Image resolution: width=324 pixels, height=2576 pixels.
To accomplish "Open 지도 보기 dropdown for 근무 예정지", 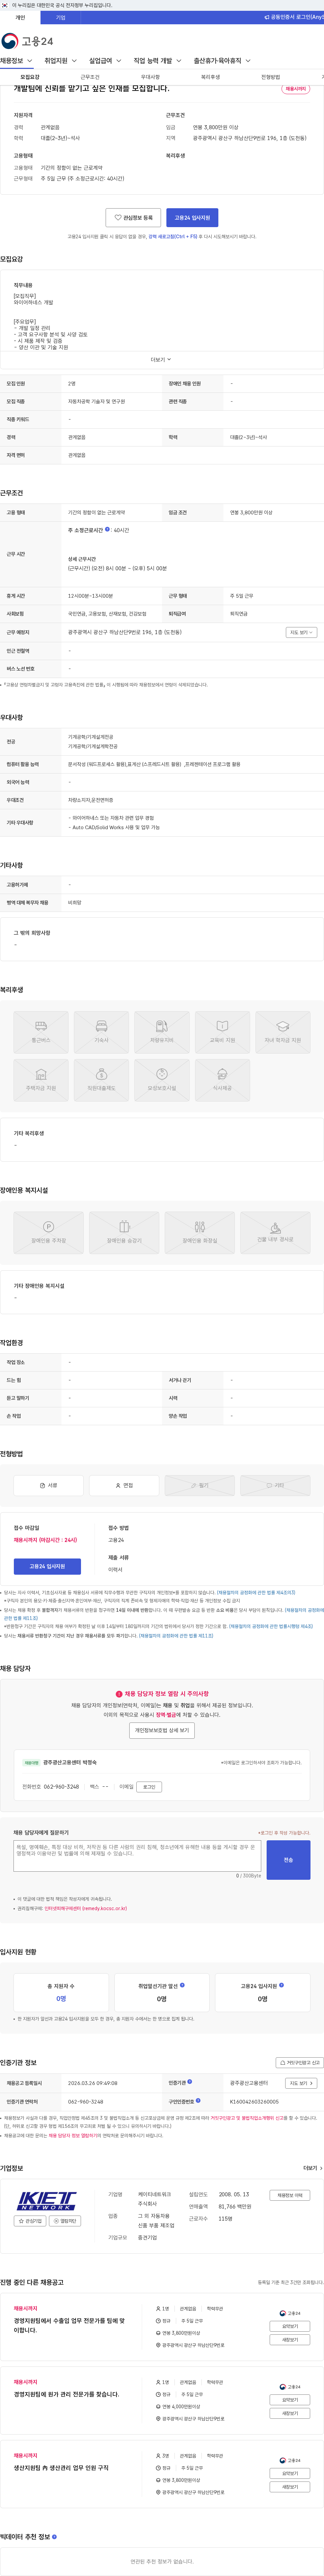I will coord(301,632).
